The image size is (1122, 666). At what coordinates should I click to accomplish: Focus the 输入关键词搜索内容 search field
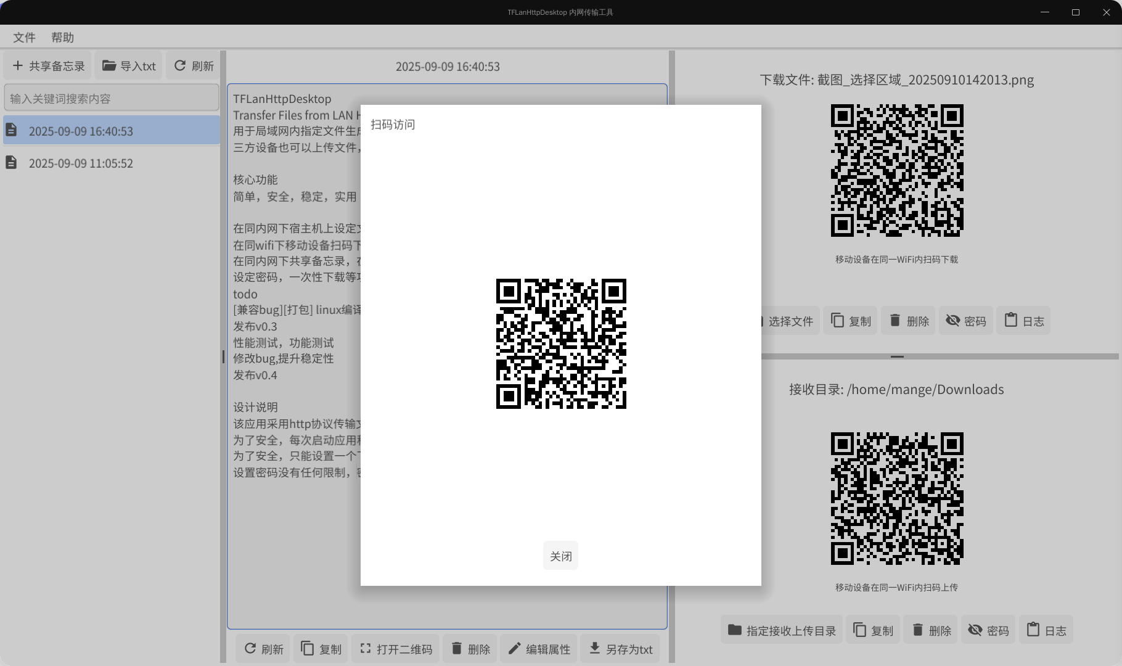coord(112,98)
